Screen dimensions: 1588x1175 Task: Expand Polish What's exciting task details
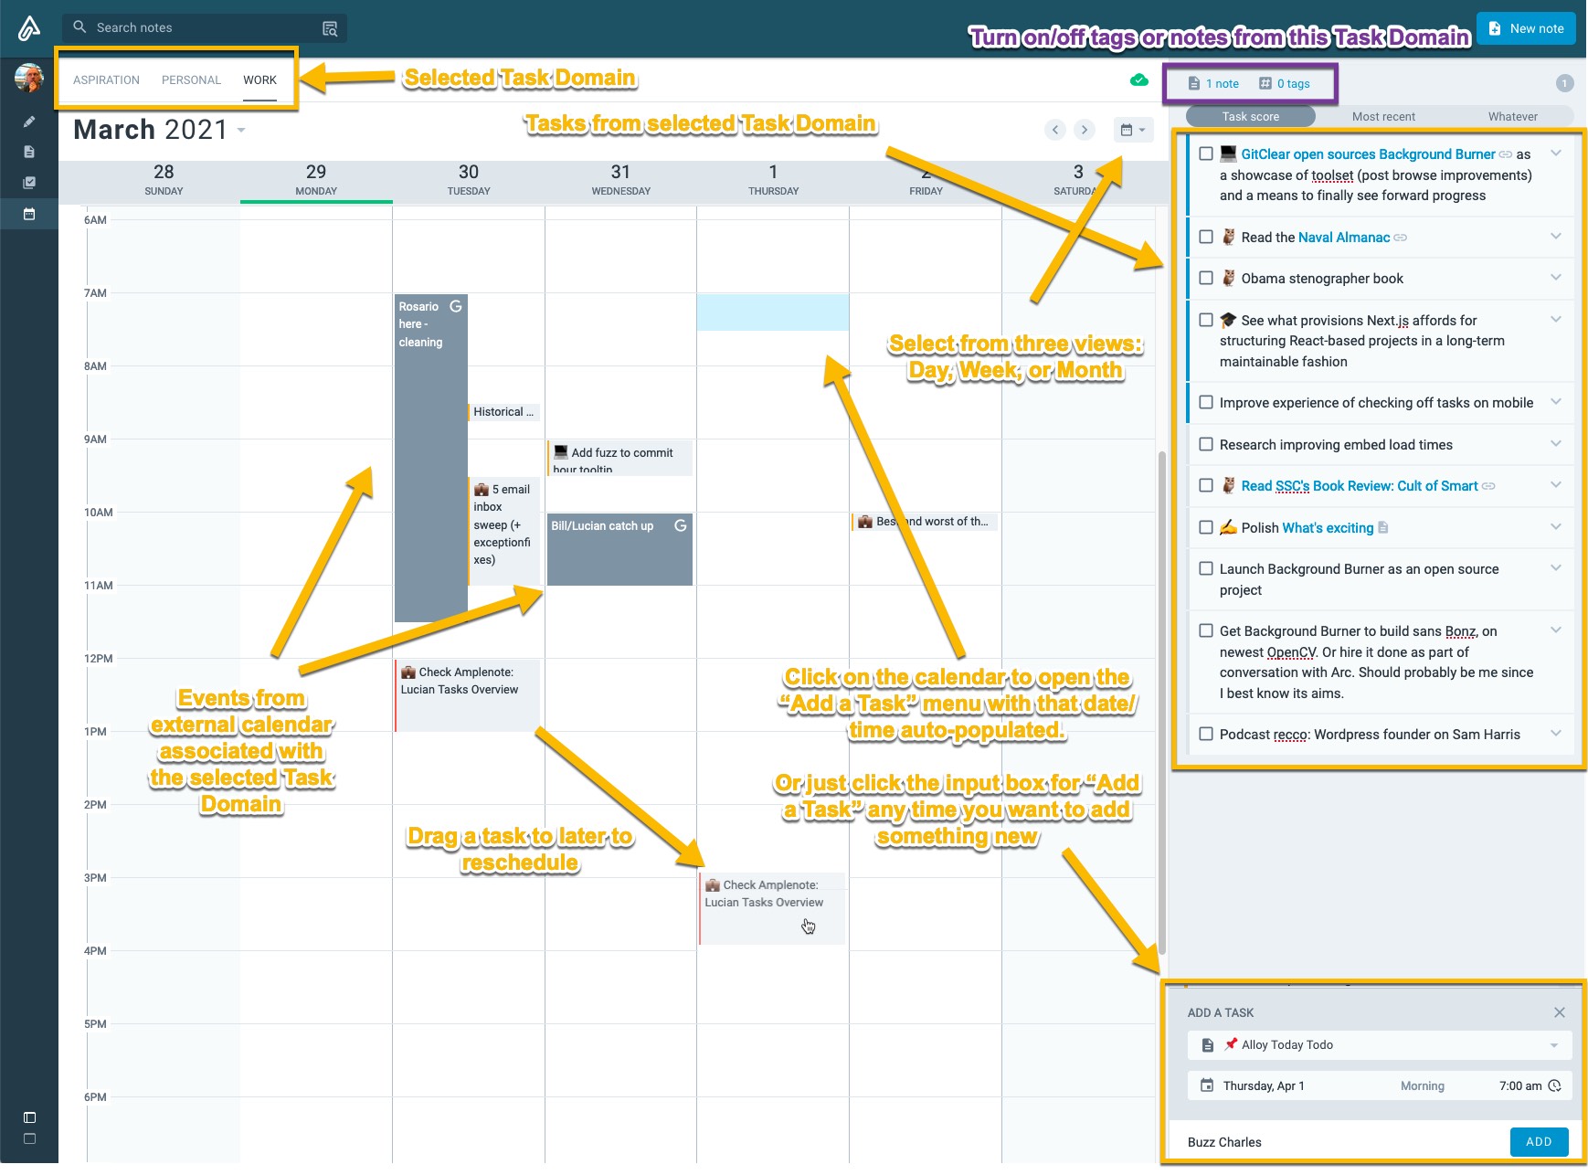coord(1555,526)
